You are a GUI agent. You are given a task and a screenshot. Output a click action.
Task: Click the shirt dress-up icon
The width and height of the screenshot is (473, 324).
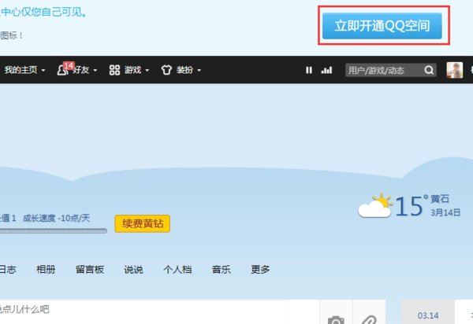[166, 70]
